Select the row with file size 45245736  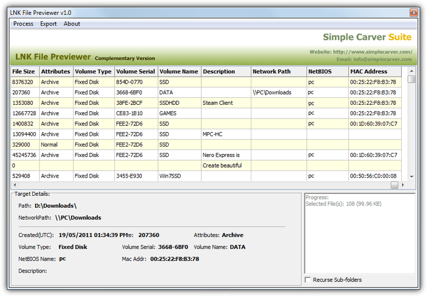[x=206, y=155]
